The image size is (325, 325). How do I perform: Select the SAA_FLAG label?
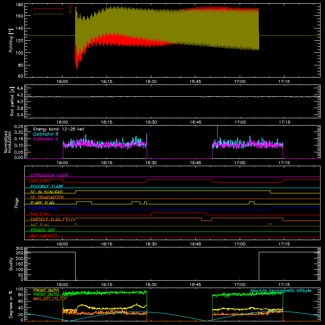pos(40,214)
